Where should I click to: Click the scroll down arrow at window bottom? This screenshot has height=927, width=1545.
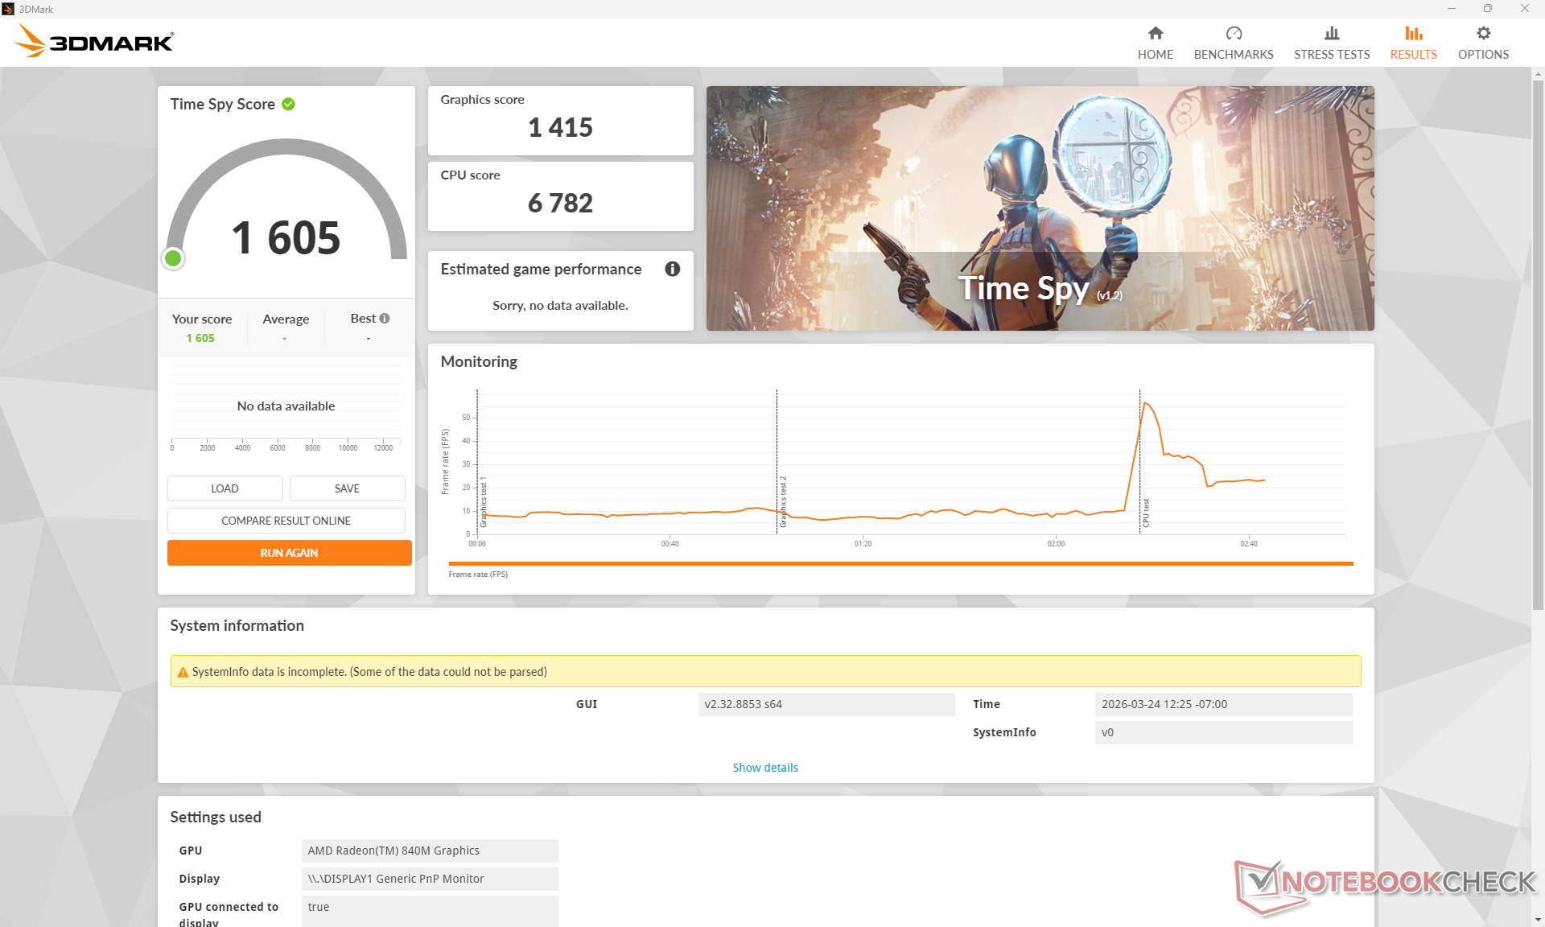click(x=1538, y=919)
